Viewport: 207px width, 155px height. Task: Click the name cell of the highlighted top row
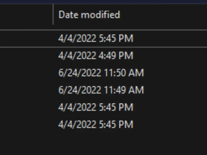(26, 38)
